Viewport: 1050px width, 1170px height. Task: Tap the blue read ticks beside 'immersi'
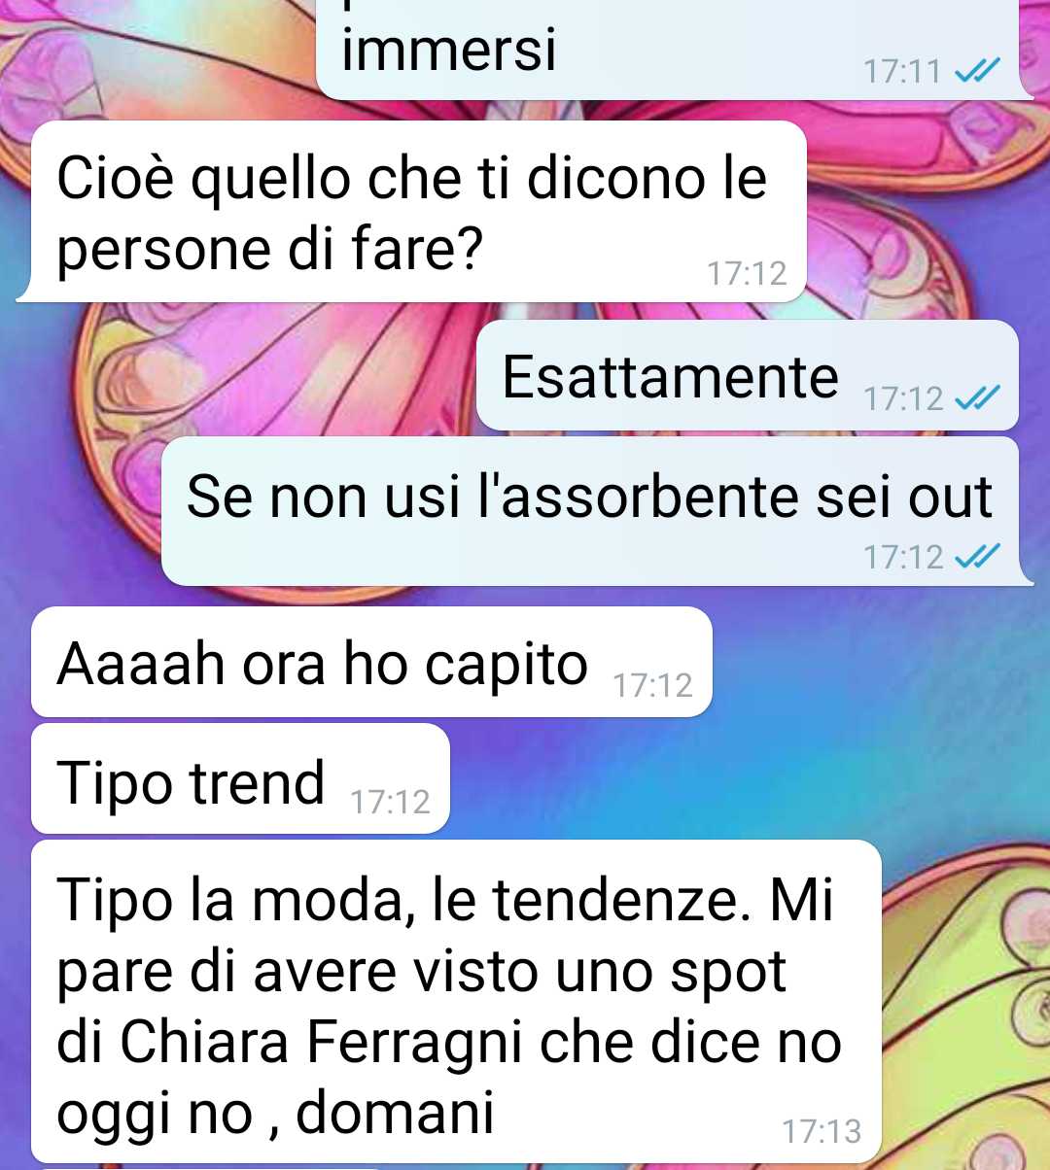977,71
